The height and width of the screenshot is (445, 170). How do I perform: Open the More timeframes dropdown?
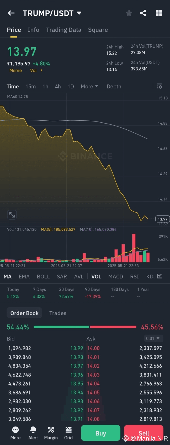pos(89,86)
